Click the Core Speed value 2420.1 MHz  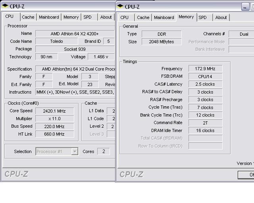[55, 111]
